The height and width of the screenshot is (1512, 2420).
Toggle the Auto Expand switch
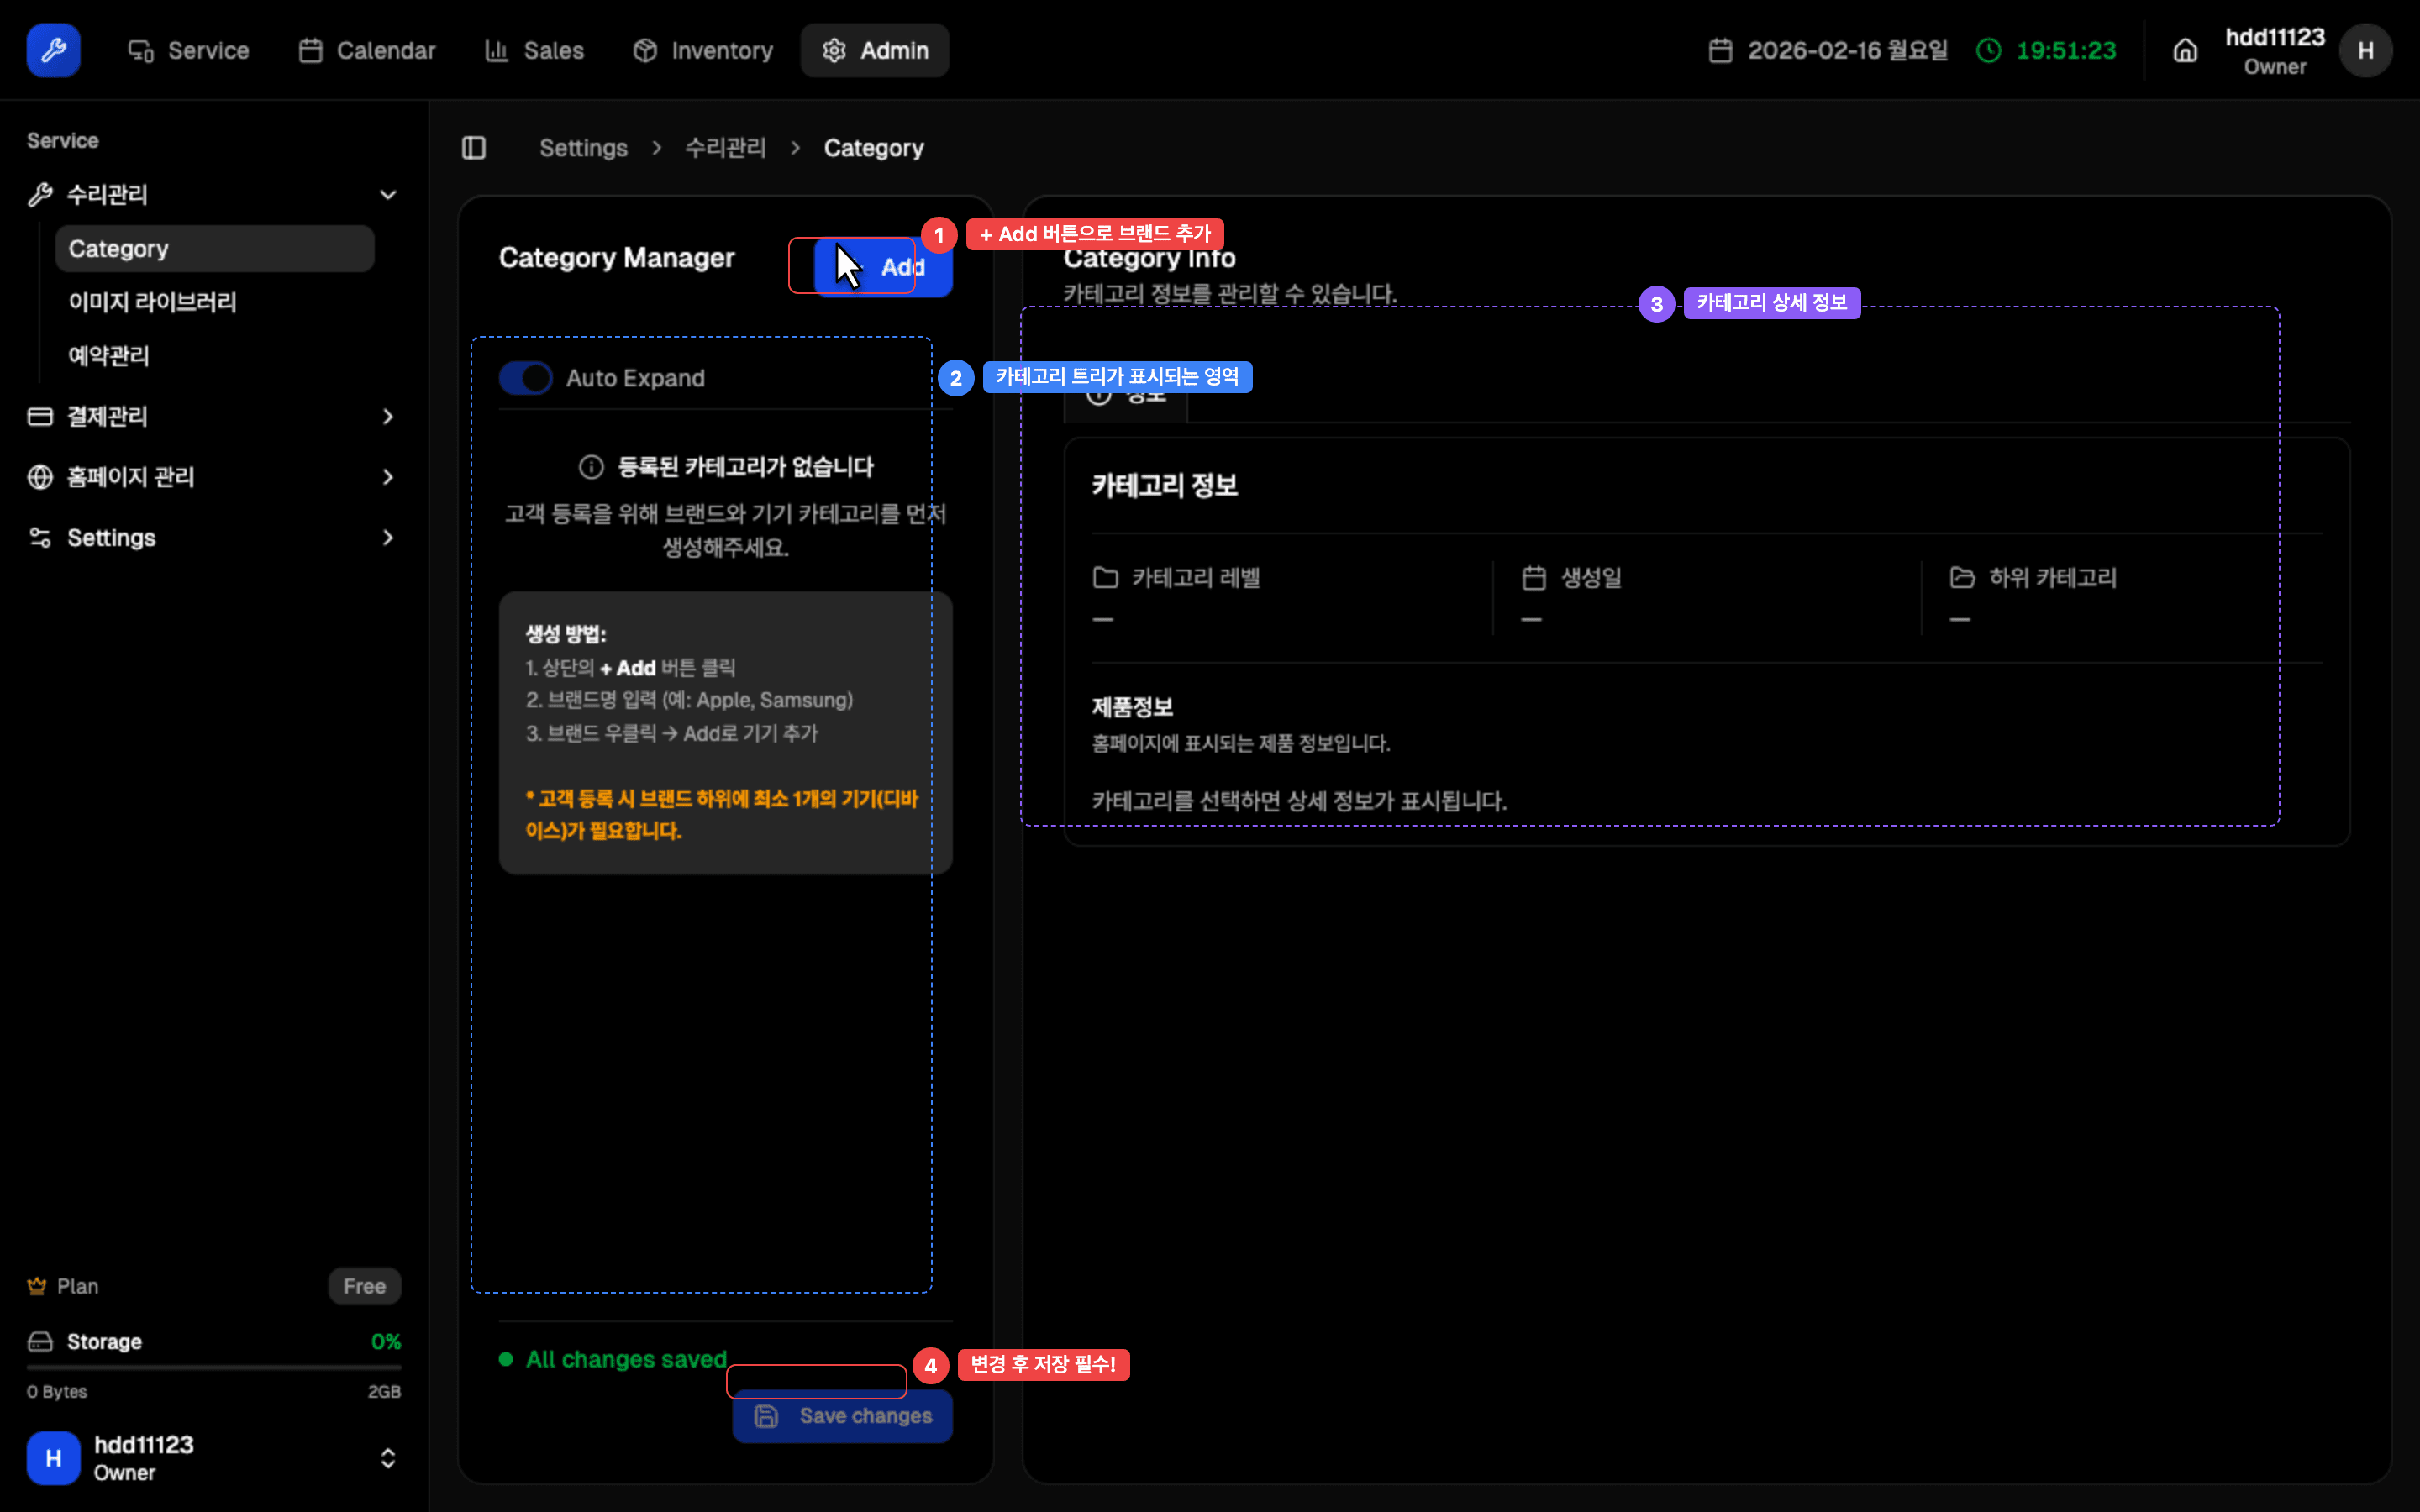[526, 378]
